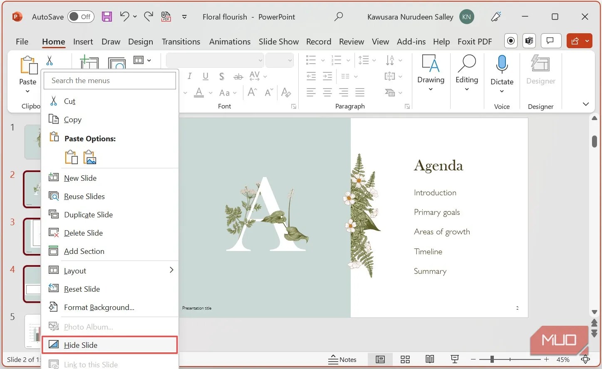Image resolution: width=602 pixels, height=369 pixels.
Task: Click Increase Font Size icon
Action: tap(252, 92)
